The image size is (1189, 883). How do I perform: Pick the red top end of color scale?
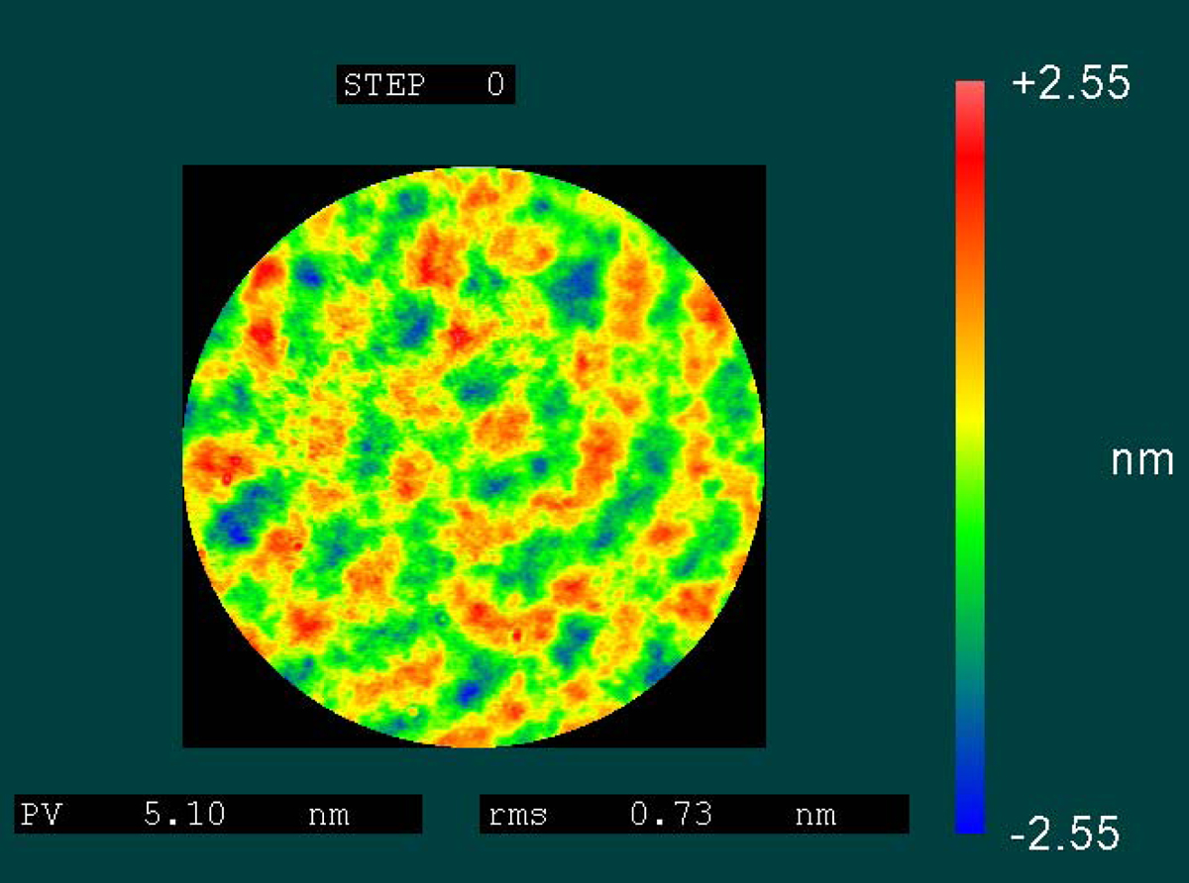tap(970, 129)
